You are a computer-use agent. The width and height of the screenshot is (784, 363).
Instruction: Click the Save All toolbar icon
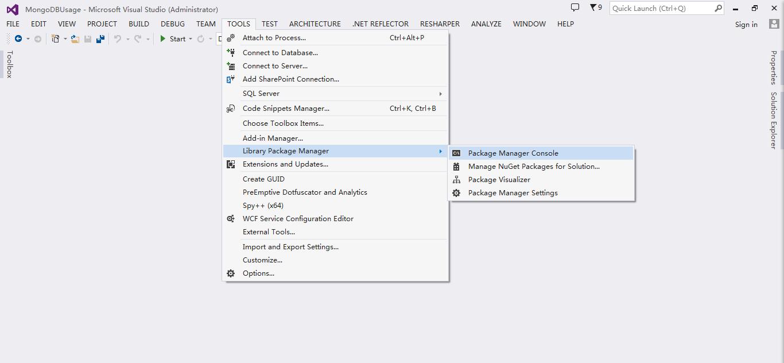click(x=100, y=38)
